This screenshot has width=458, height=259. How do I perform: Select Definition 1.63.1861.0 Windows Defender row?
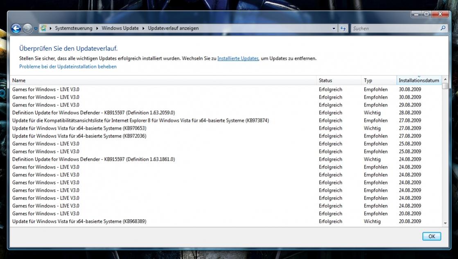tap(226, 159)
